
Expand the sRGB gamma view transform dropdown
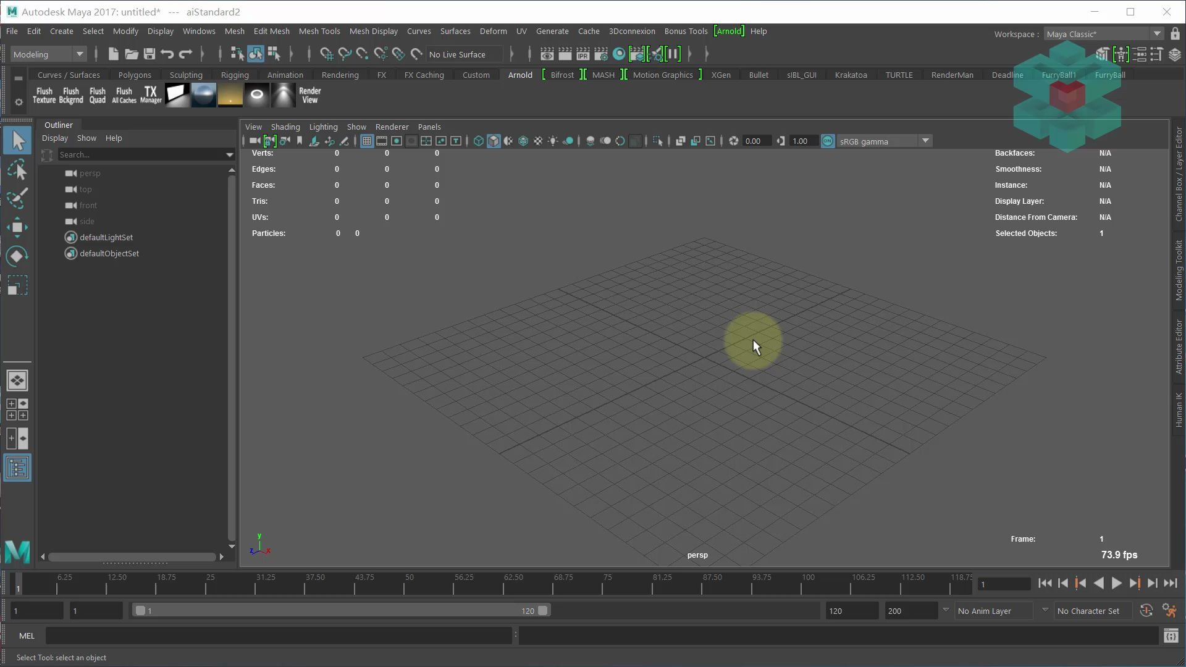(x=925, y=141)
